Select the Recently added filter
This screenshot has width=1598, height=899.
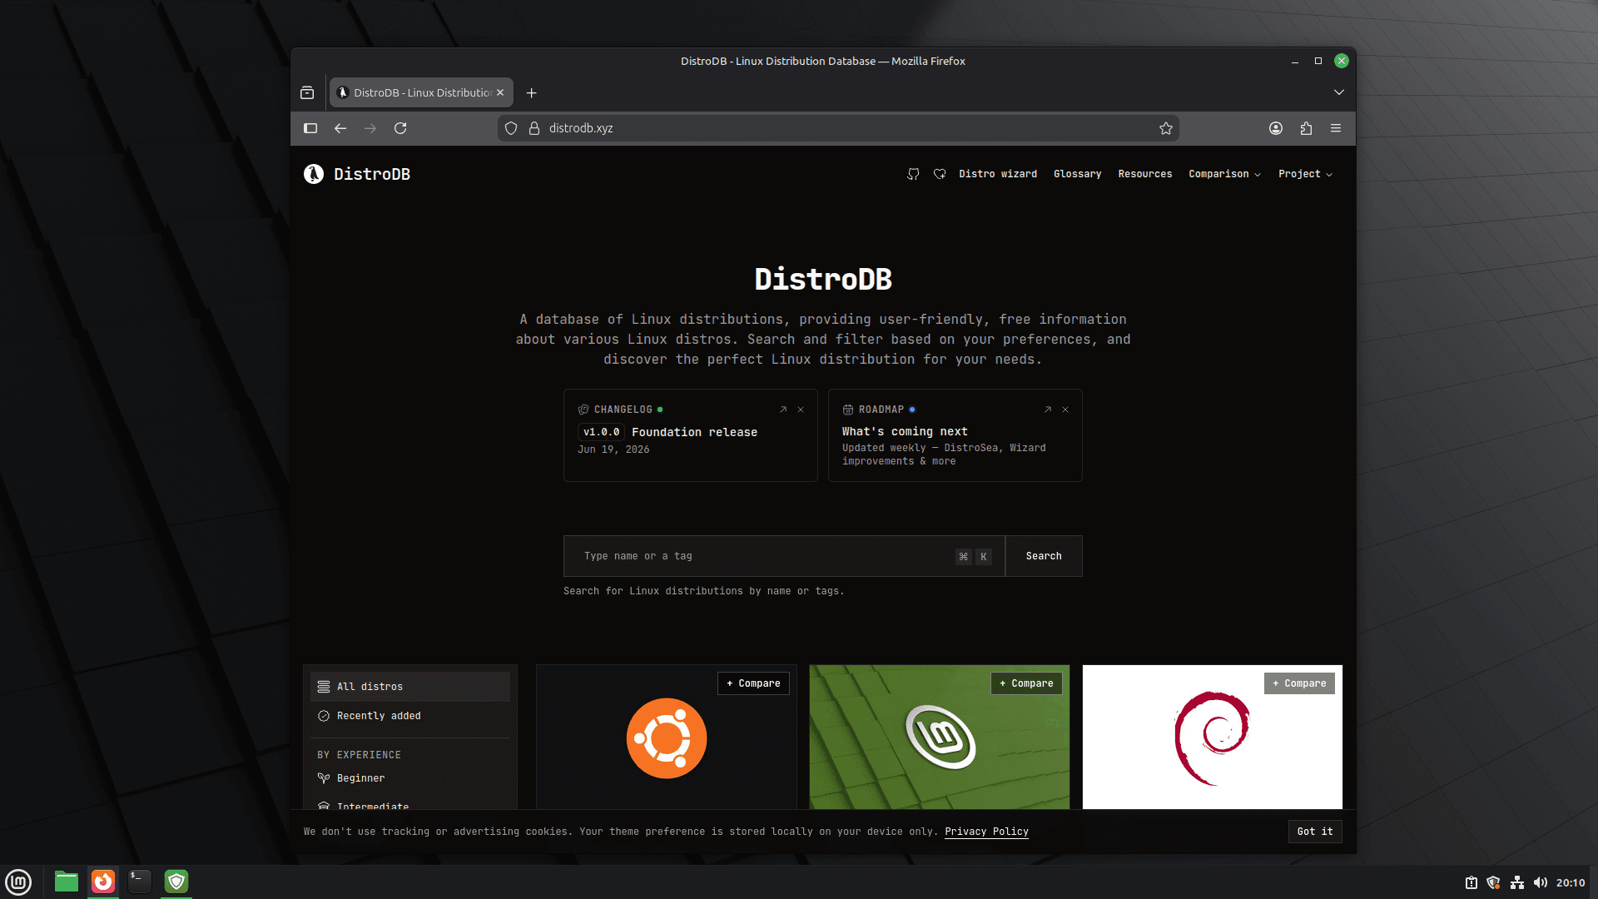(410, 716)
